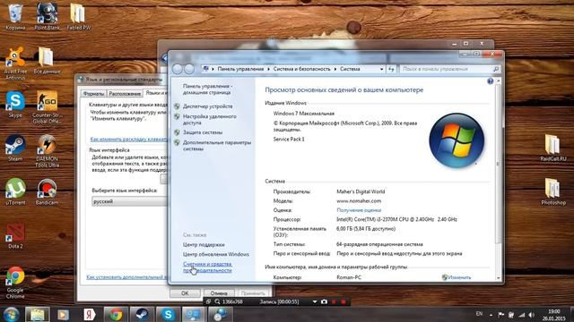Open Google Chrome desktop shortcut
Viewport: 574px width, 322px height.
pyautogui.click(x=15, y=283)
